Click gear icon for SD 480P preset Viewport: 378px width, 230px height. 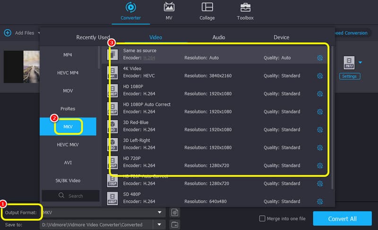point(320,201)
